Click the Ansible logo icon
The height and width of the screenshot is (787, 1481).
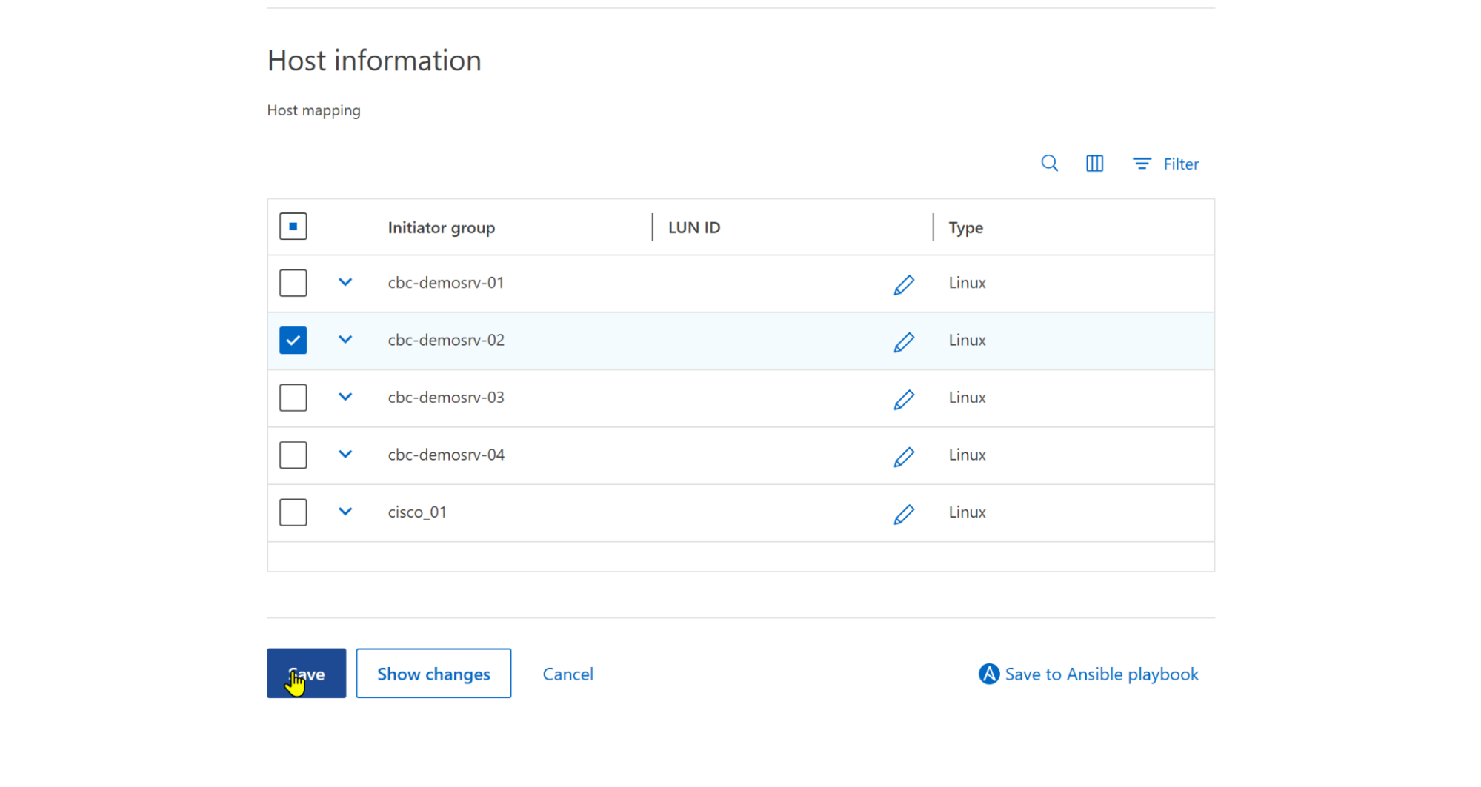click(988, 674)
